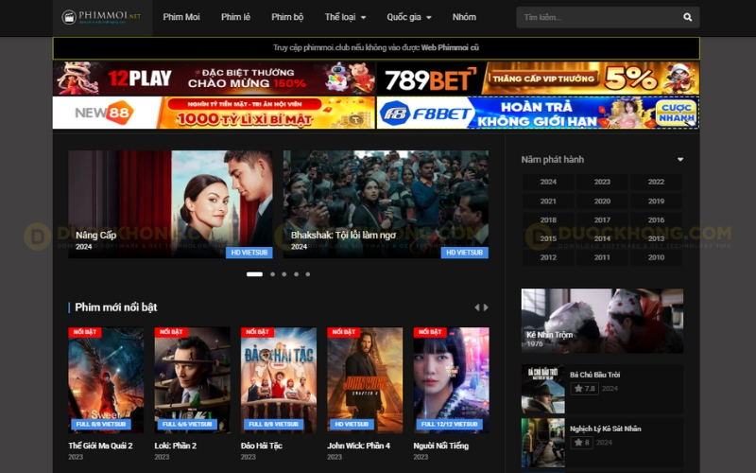Image resolution: width=756 pixels, height=473 pixels.
Task: Filter by year 2013
Action: [x=656, y=239]
